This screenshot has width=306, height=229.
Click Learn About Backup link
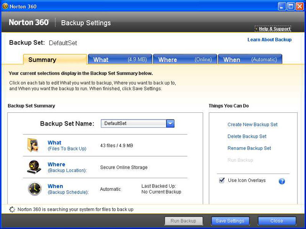coord(269,40)
